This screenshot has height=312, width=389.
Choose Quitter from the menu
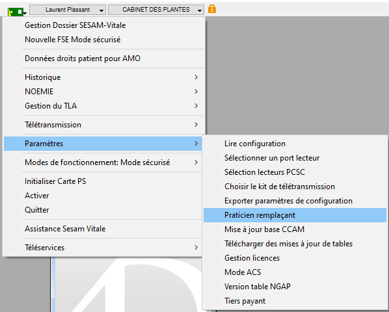point(104,210)
